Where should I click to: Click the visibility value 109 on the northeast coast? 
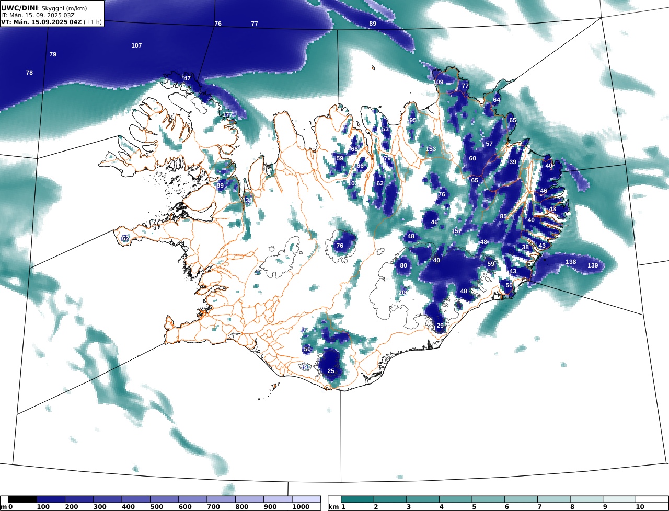(438, 82)
